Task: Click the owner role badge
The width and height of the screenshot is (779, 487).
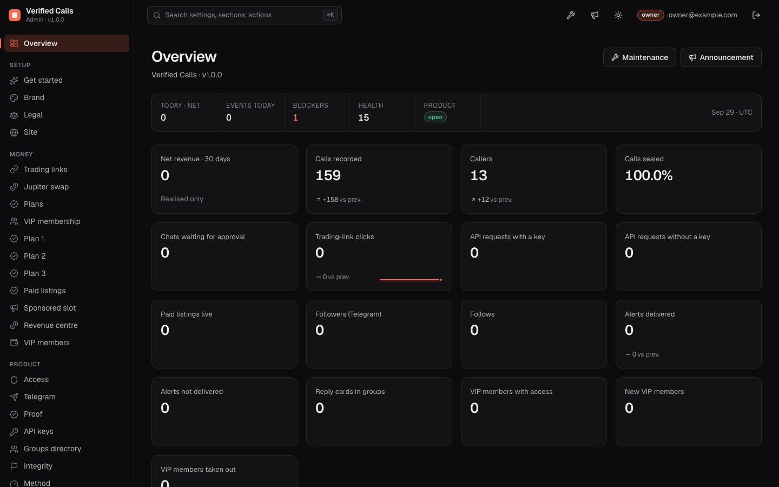Action: coord(650,15)
